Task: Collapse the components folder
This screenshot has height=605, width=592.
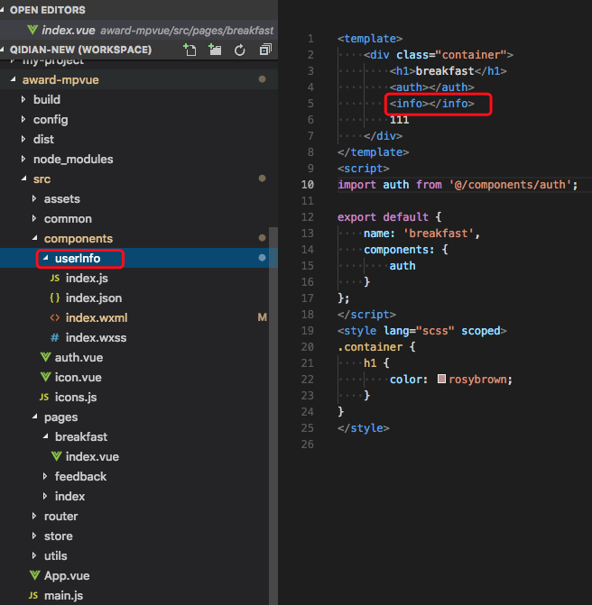Action: click(35, 238)
